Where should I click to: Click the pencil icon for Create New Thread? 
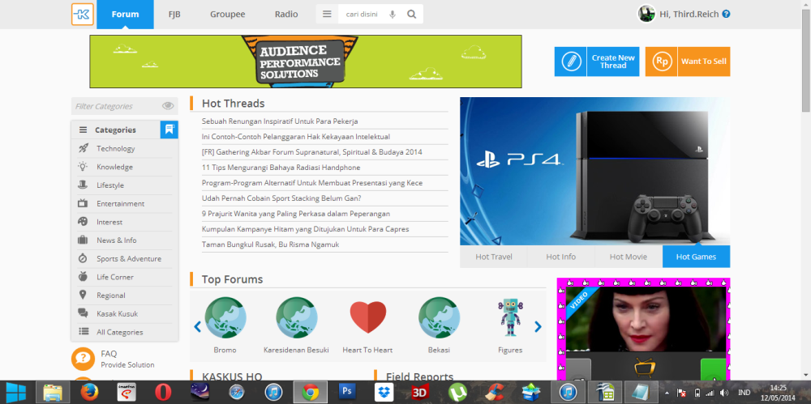point(570,62)
